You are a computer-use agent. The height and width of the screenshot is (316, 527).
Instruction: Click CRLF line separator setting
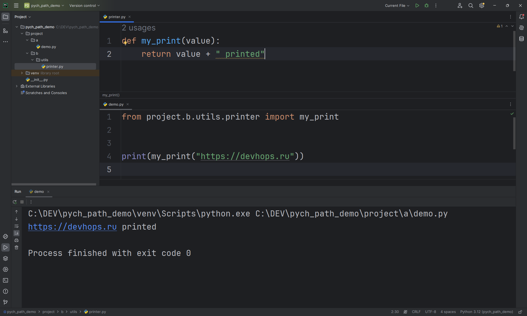click(x=416, y=312)
